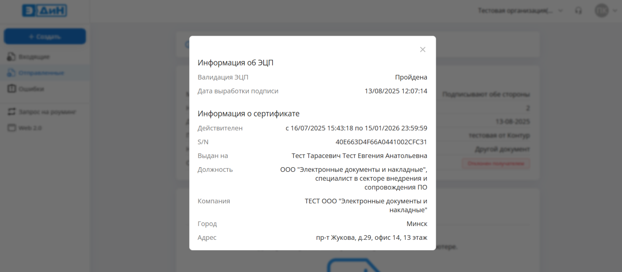
Task: Click the Пройдена validation status
Action: (x=411, y=77)
